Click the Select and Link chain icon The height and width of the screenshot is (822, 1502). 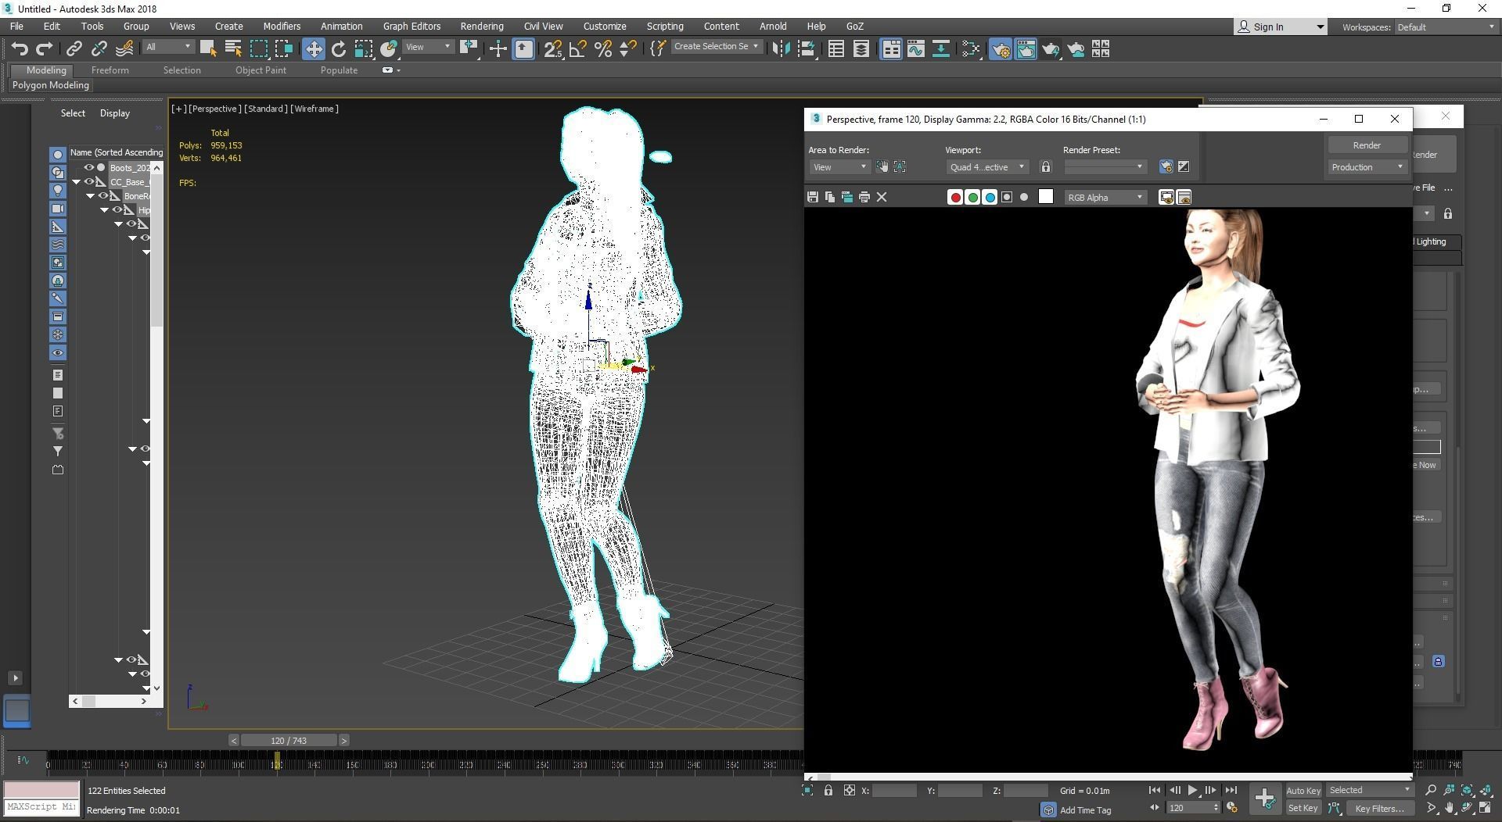(74, 49)
